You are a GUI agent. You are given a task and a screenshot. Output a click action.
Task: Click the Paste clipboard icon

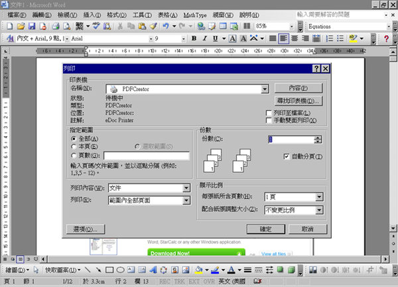pos(142,26)
